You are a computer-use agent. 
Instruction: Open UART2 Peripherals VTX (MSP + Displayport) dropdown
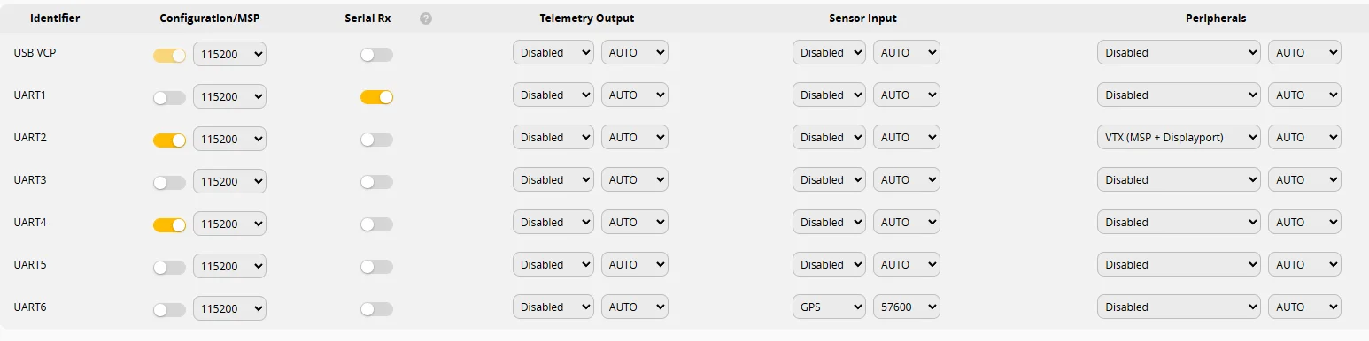click(x=1179, y=137)
